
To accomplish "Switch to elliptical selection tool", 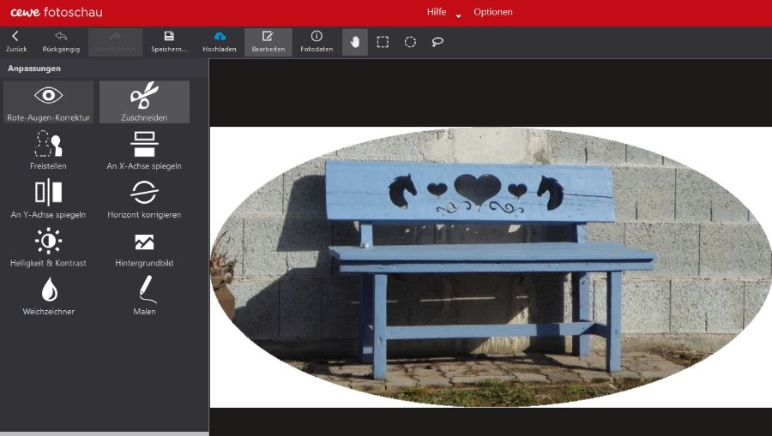I will coord(410,42).
